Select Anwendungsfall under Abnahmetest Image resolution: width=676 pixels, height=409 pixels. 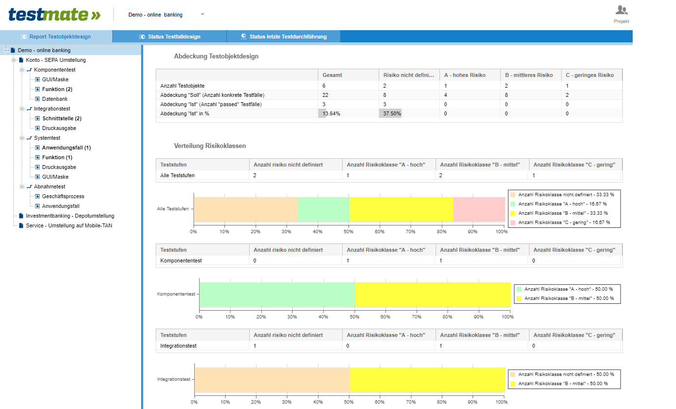pyautogui.click(x=61, y=206)
